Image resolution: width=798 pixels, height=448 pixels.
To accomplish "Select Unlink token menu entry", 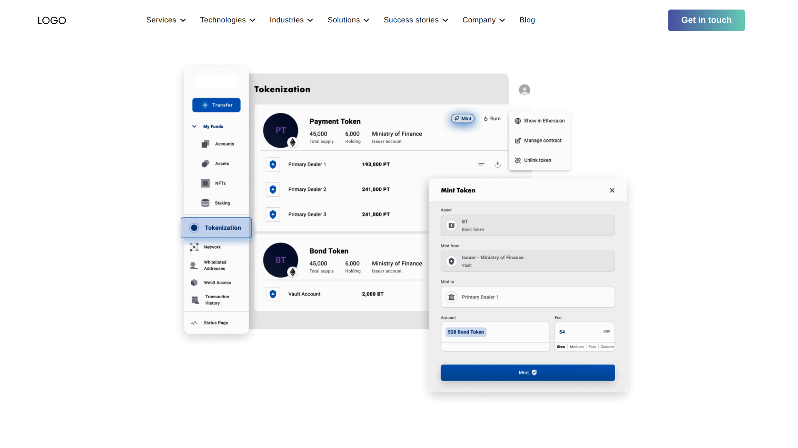I will pos(533,160).
